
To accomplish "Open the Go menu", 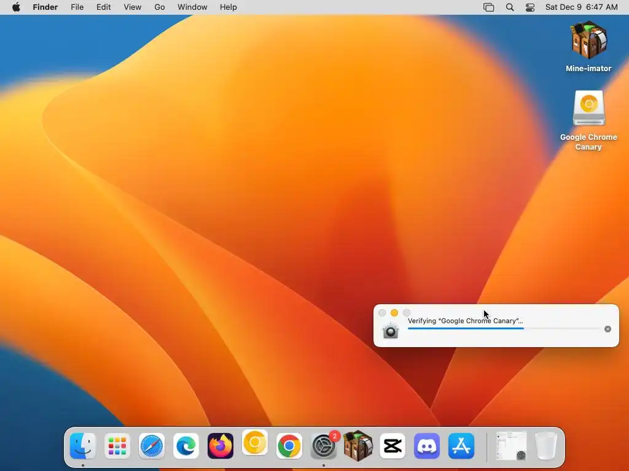I will pos(160,7).
